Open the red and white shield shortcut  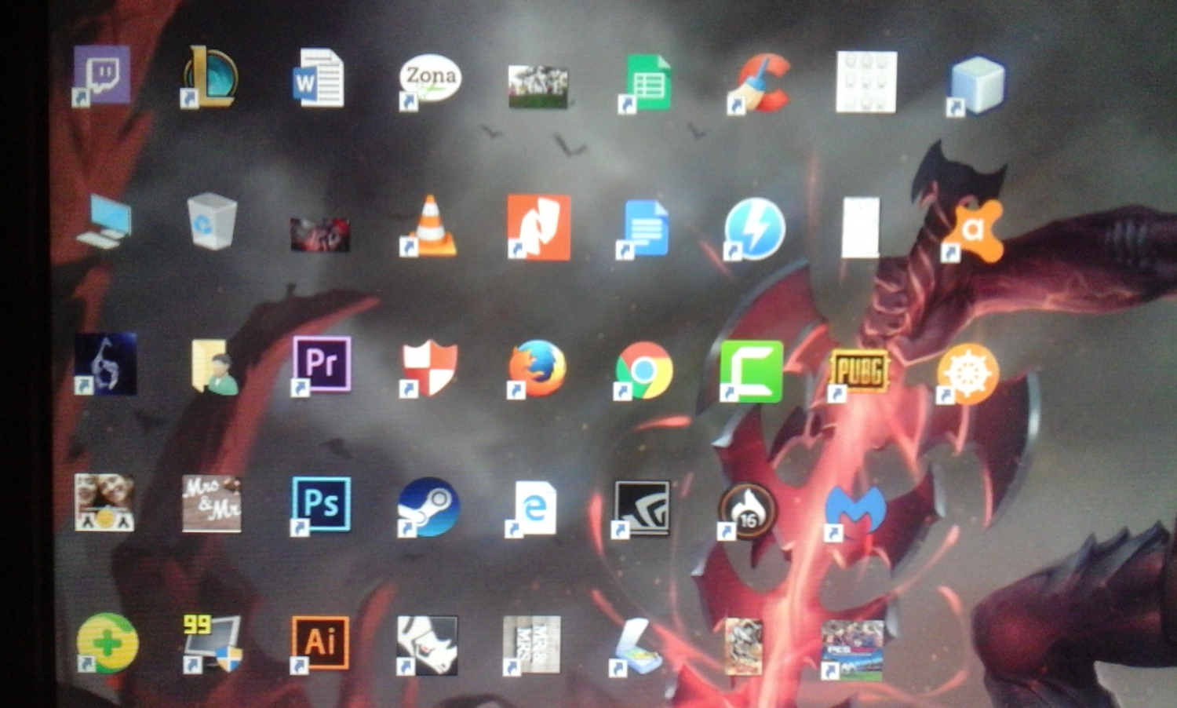[x=428, y=368]
